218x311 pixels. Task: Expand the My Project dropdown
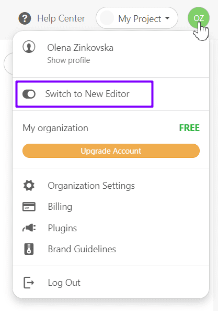pos(137,18)
